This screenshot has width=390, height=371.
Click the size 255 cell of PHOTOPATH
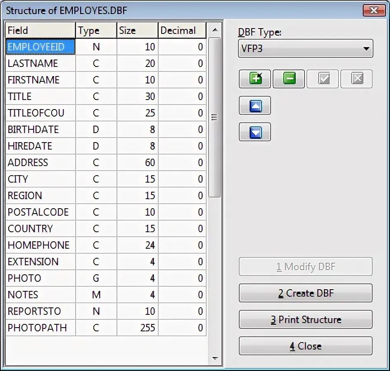pyautogui.click(x=137, y=328)
